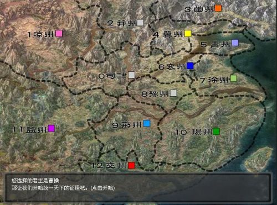Select the province label 4冀州
The height and width of the screenshot is (205, 277).
[168, 34]
